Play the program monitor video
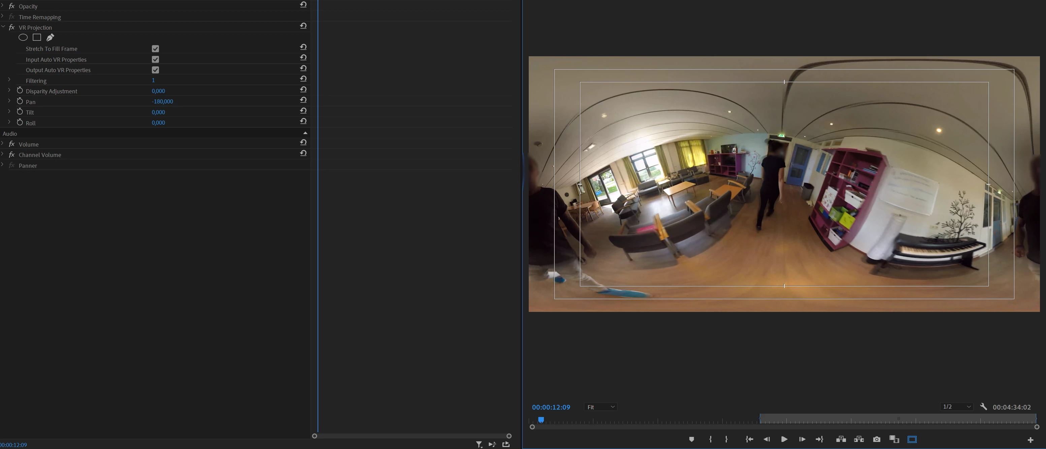This screenshot has height=449, width=1046. (x=784, y=439)
